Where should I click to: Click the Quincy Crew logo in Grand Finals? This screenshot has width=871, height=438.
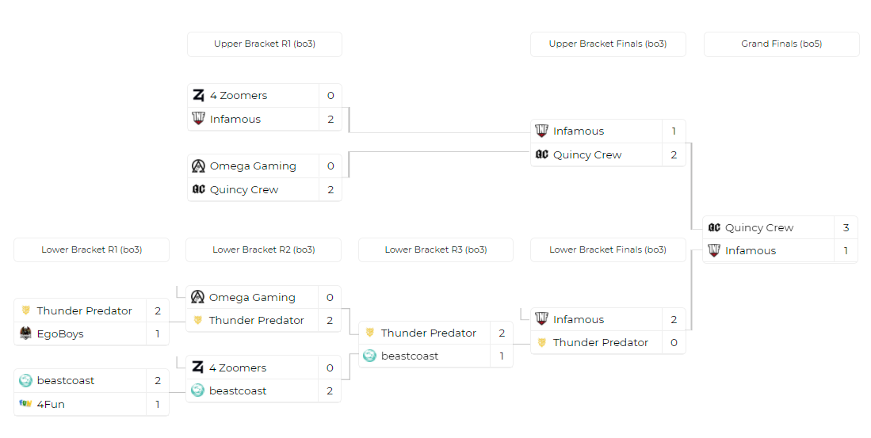pos(714,228)
